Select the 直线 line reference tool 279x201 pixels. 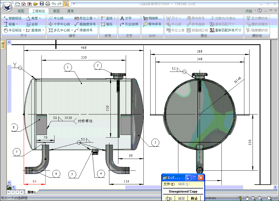(x=107, y=18)
